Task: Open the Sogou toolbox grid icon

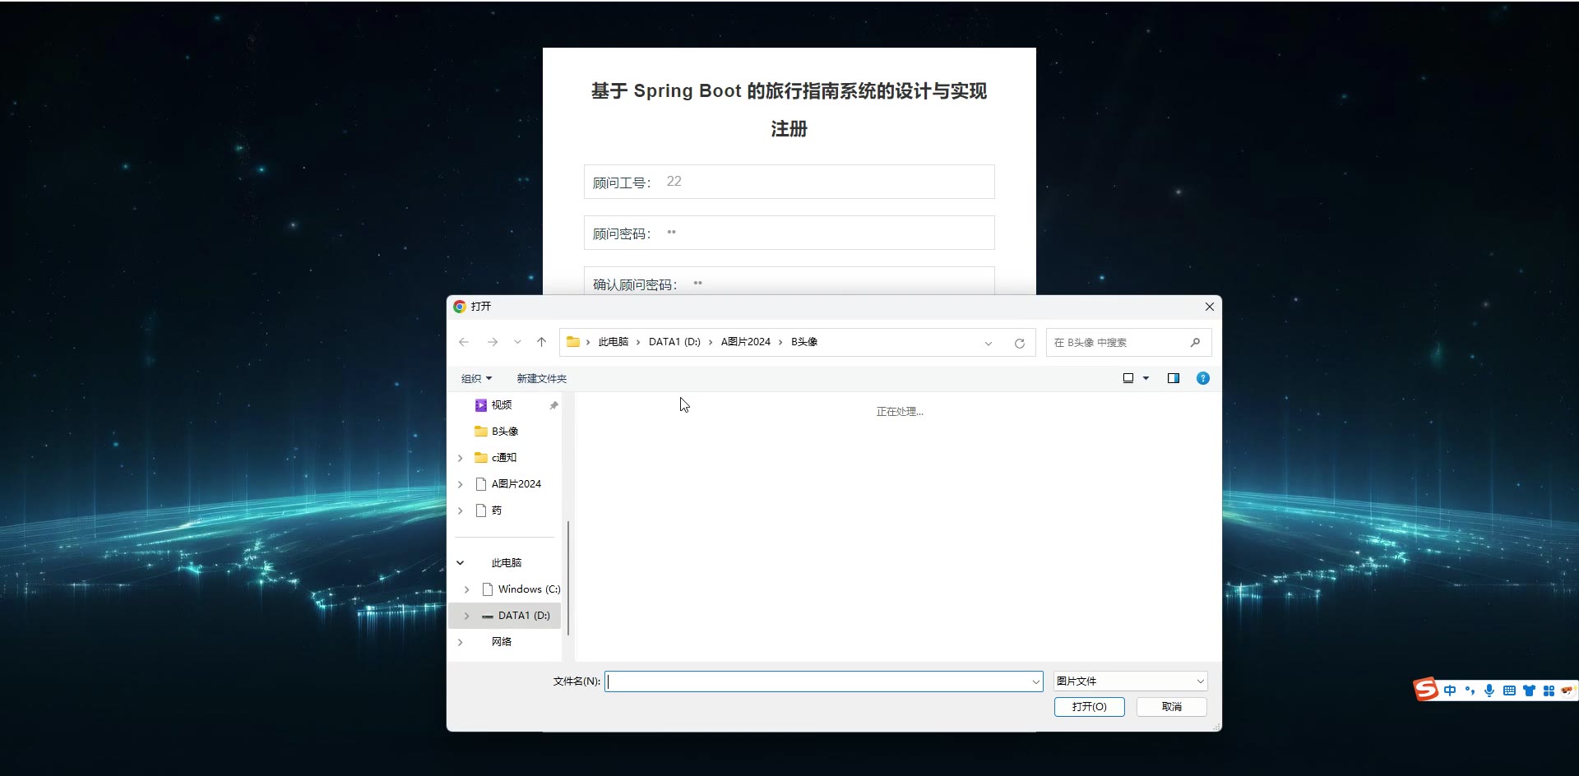Action: pyautogui.click(x=1549, y=691)
